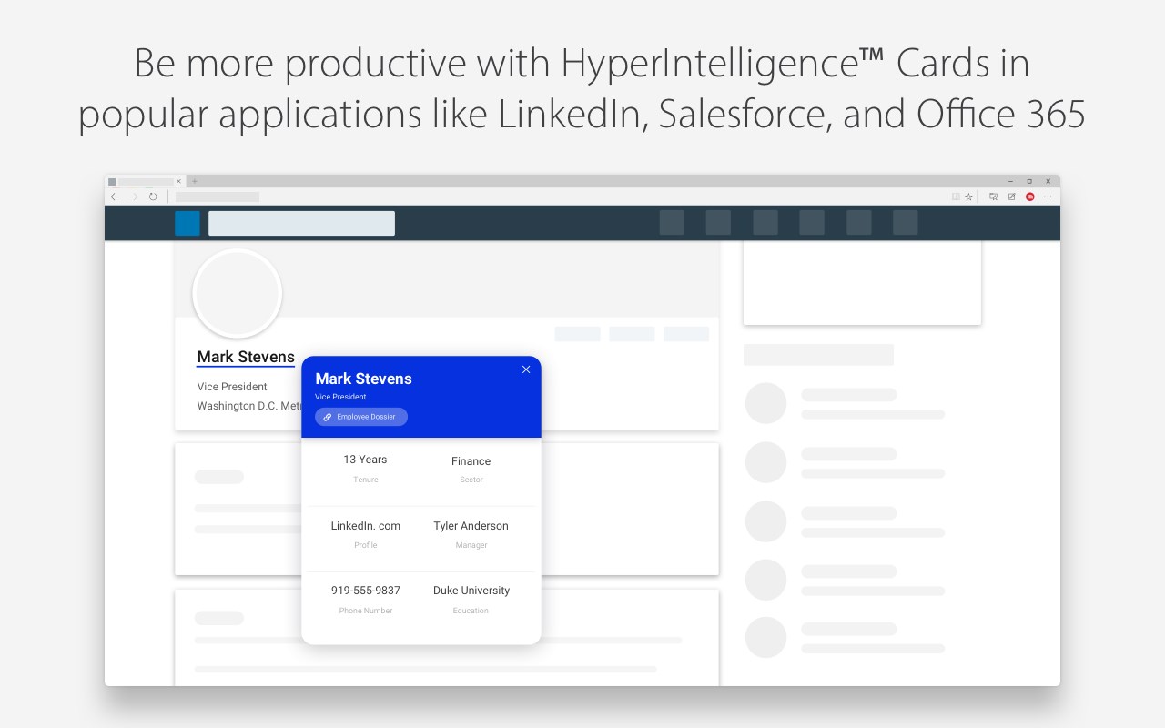Viewport: 1165px width, 728px height.
Task: Open the Employee Dossier link
Action: click(361, 417)
